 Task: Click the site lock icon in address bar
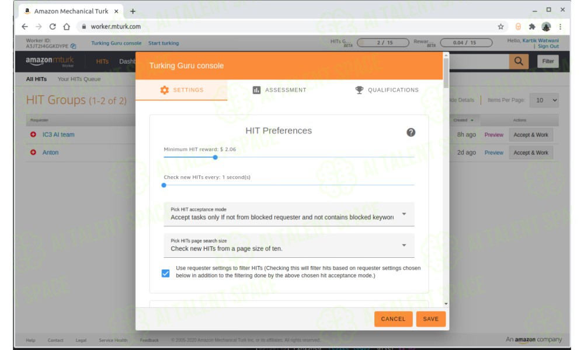click(84, 26)
